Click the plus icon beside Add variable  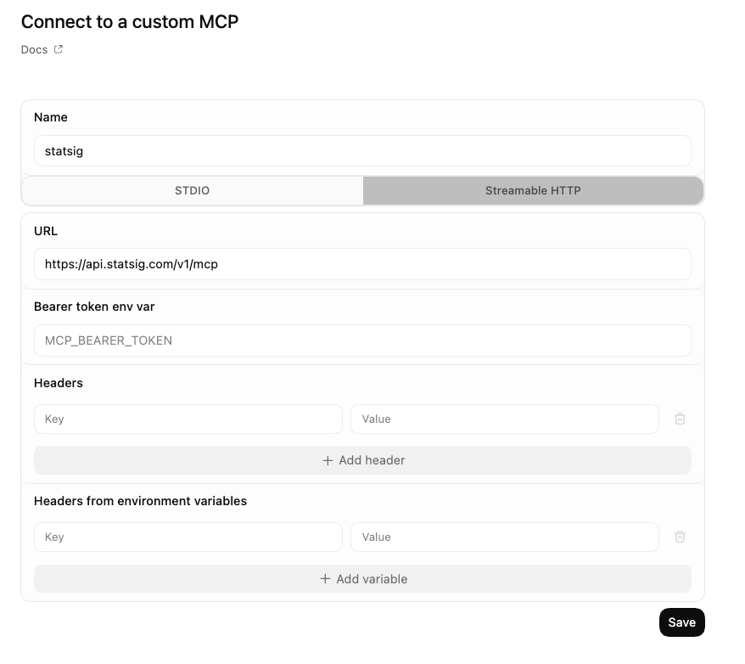tap(324, 578)
